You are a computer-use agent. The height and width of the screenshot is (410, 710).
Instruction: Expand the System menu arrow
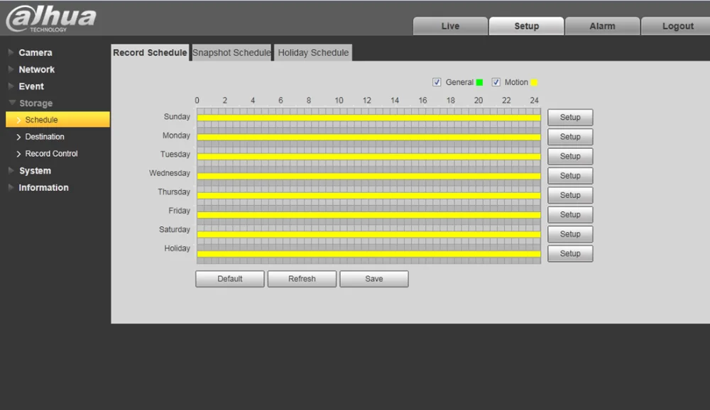pyautogui.click(x=11, y=171)
